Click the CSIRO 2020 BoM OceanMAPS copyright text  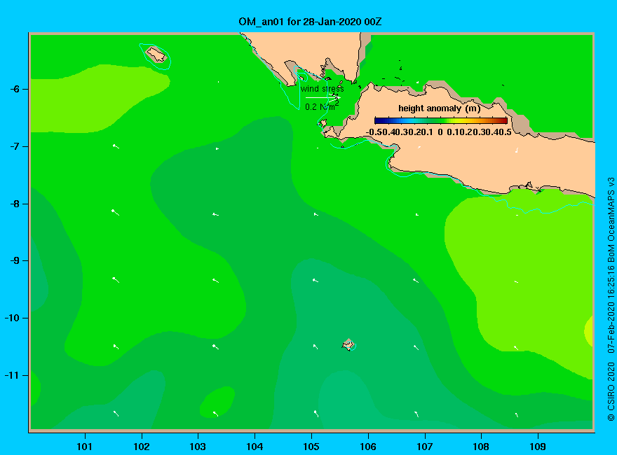(611, 300)
